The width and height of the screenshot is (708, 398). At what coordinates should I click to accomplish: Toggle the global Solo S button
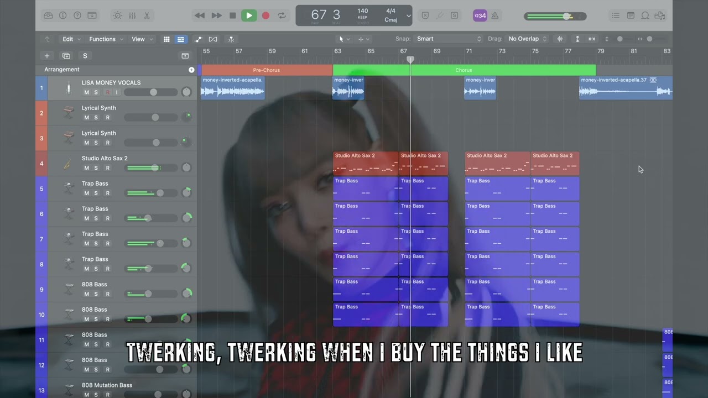click(x=85, y=56)
